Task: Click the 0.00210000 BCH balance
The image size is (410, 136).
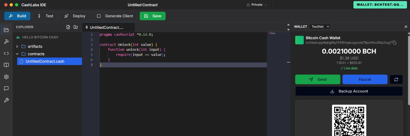Action: 349,51
